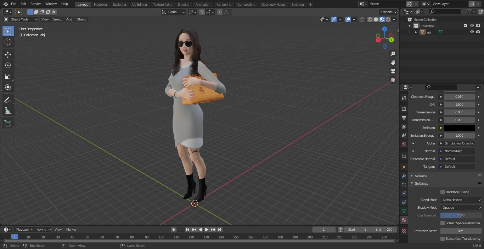This screenshot has width=484, height=249.
Task: Open Global transform orientation dropdown
Action: [173, 12]
